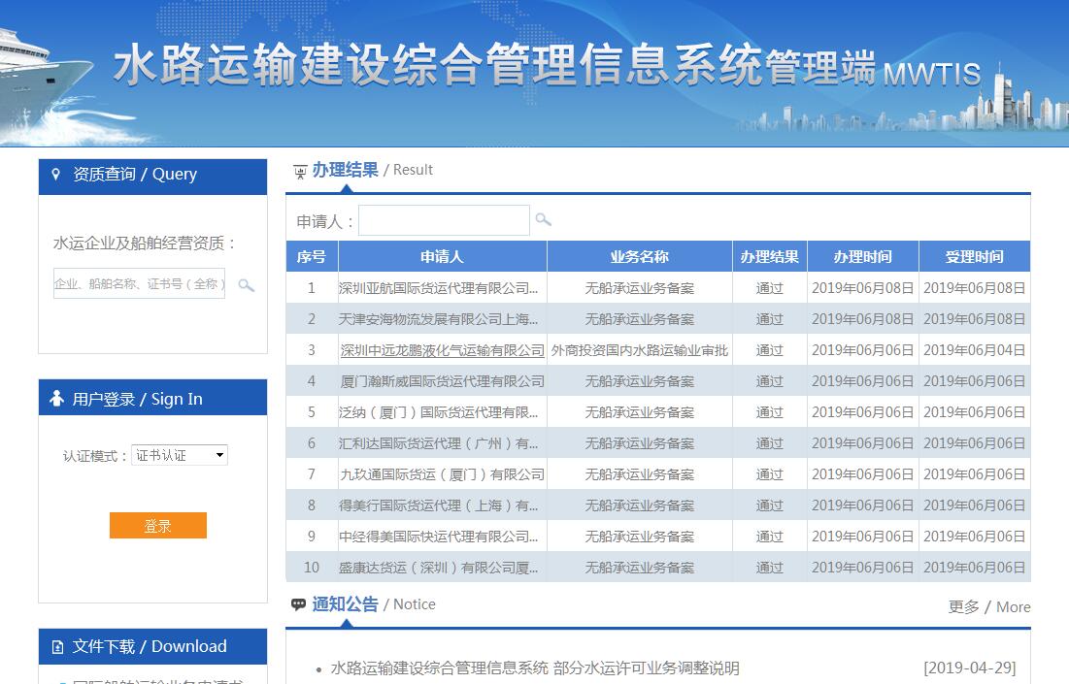Click the search icon beside qualification query field
This screenshot has height=684, width=1069.
(247, 285)
